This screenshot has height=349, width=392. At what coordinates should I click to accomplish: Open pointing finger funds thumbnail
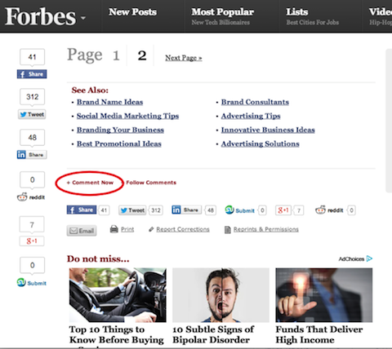324,295
